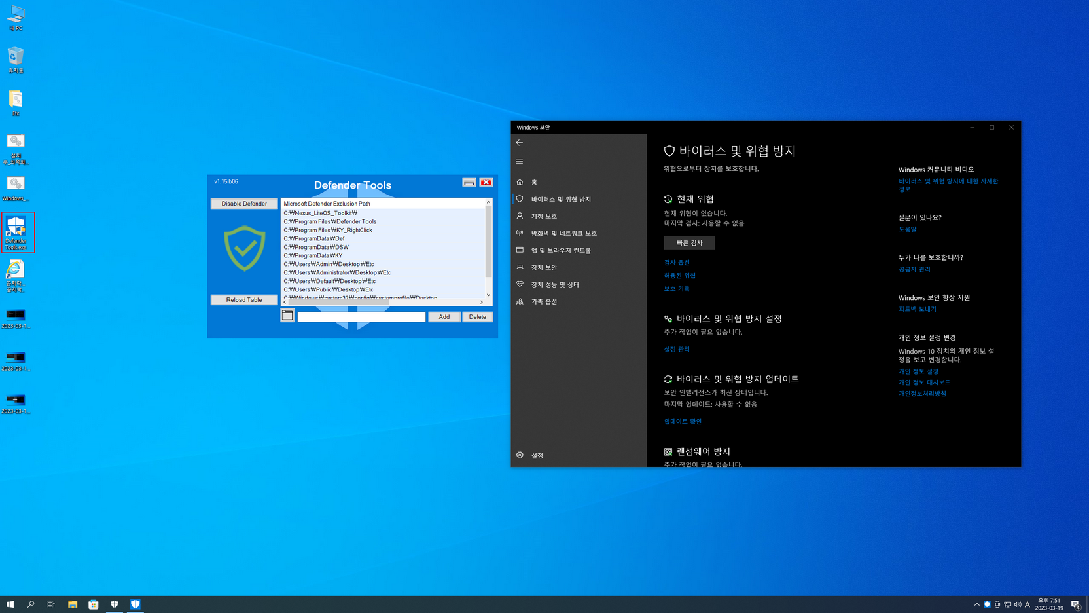The image size is (1089, 613).
Task: Click the 빠른 검사 quick scan button
Action: point(689,243)
